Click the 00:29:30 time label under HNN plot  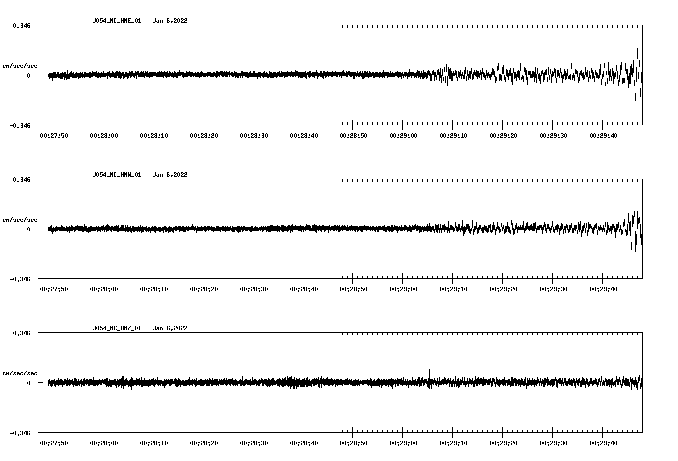click(553, 289)
